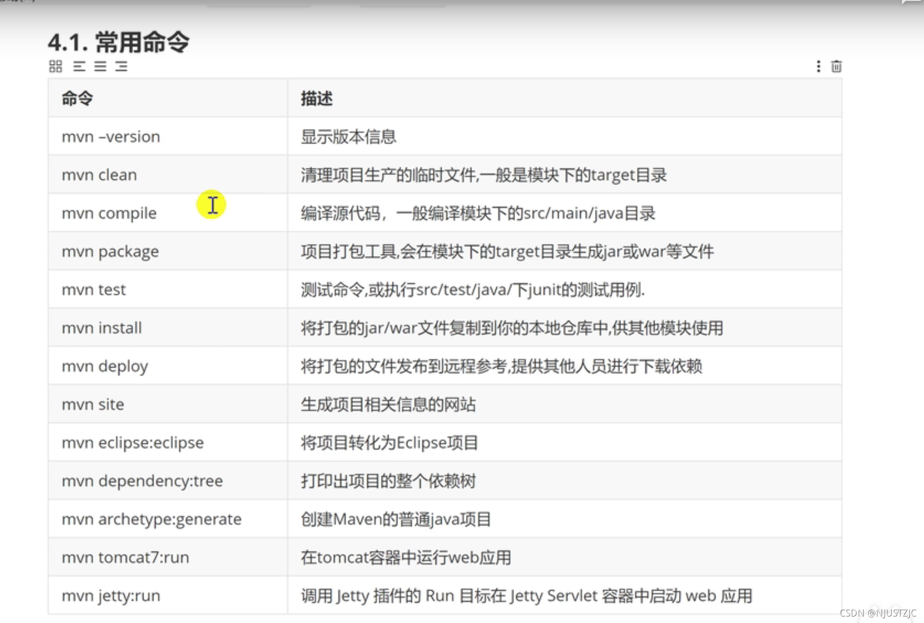Click the mvn deploy cell

pos(168,366)
